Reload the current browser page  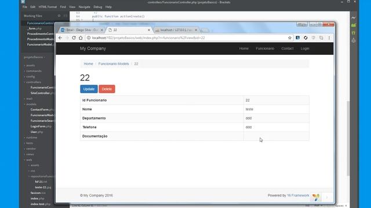point(74,38)
